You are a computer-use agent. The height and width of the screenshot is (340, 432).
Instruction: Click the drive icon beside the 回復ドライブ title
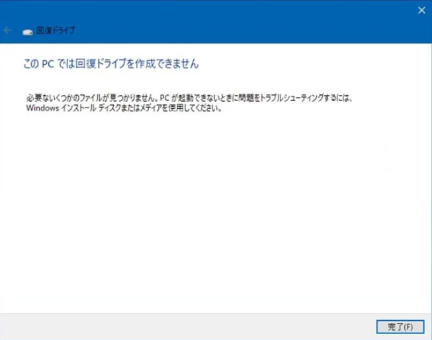click(x=28, y=32)
